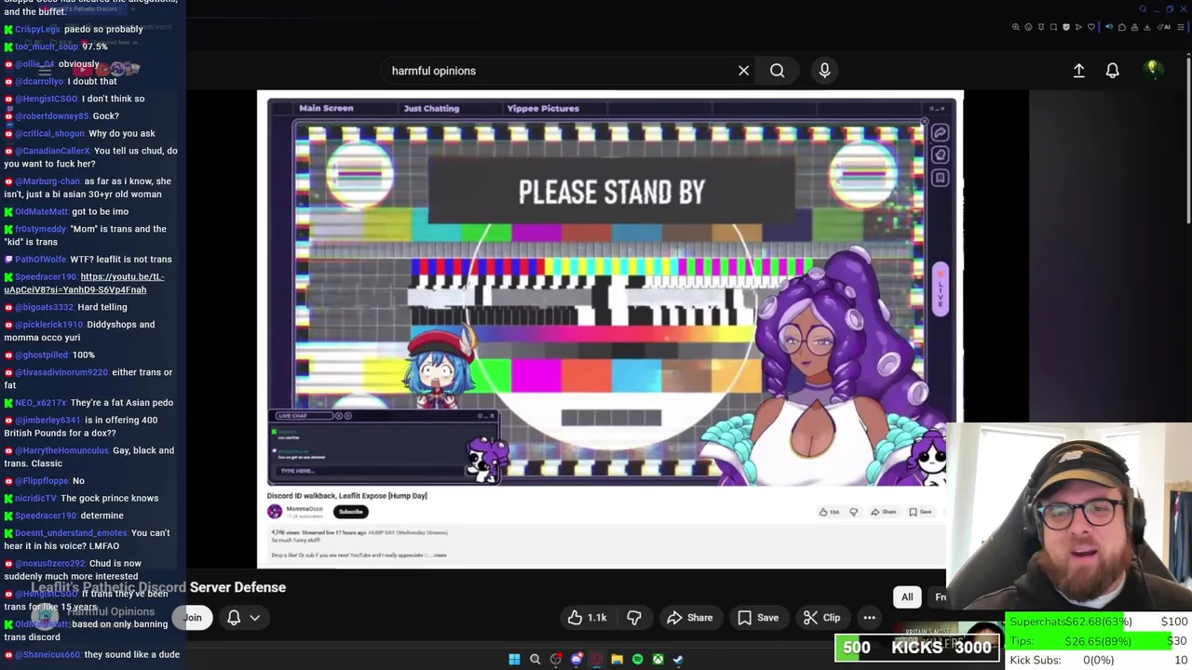Select the "Yippee Pictures" tab in the stream
This screenshot has width=1192, height=670.
[x=543, y=109]
